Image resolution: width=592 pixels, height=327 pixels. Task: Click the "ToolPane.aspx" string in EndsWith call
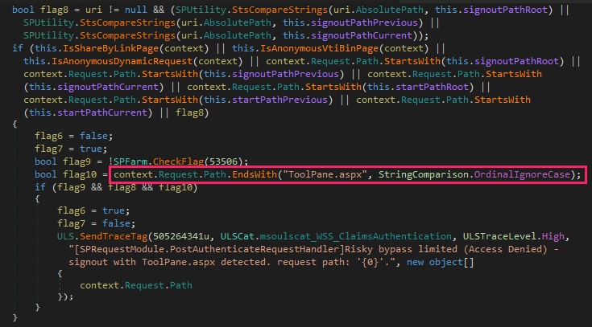pyautogui.click(x=325, y=175)
